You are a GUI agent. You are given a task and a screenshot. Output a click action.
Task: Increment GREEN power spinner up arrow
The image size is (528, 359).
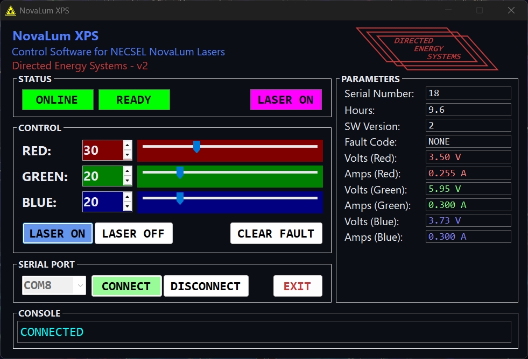coord(128,171)
